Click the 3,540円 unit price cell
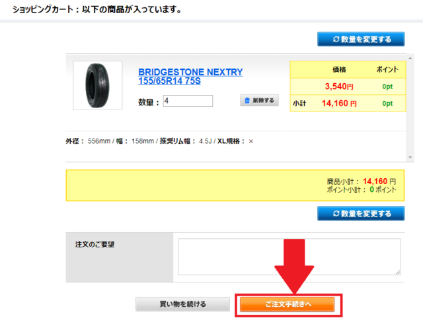The width and height of the screenshot is (423, 324). click(x=339, y=86)
